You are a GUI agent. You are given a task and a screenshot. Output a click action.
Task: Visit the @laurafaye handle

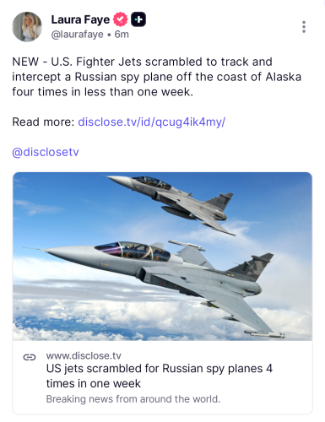(77, 35)
